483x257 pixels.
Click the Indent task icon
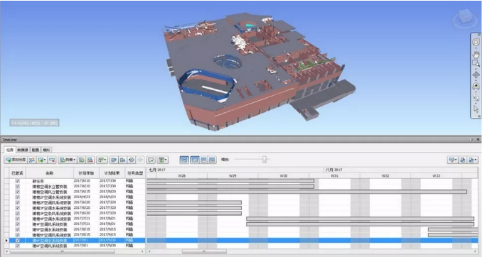pyautogui.click(x=122, y=160)
